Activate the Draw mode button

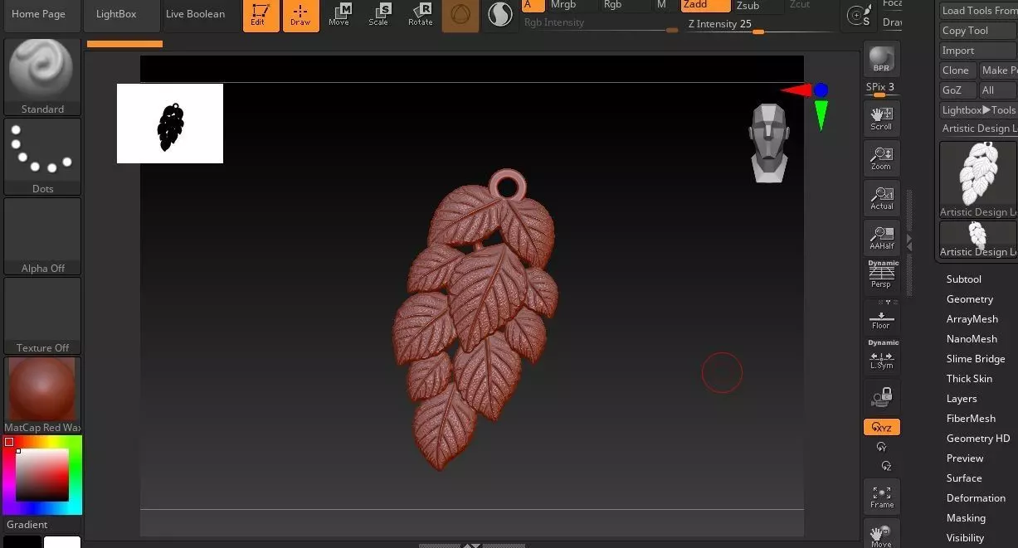[x=300, y=16]
